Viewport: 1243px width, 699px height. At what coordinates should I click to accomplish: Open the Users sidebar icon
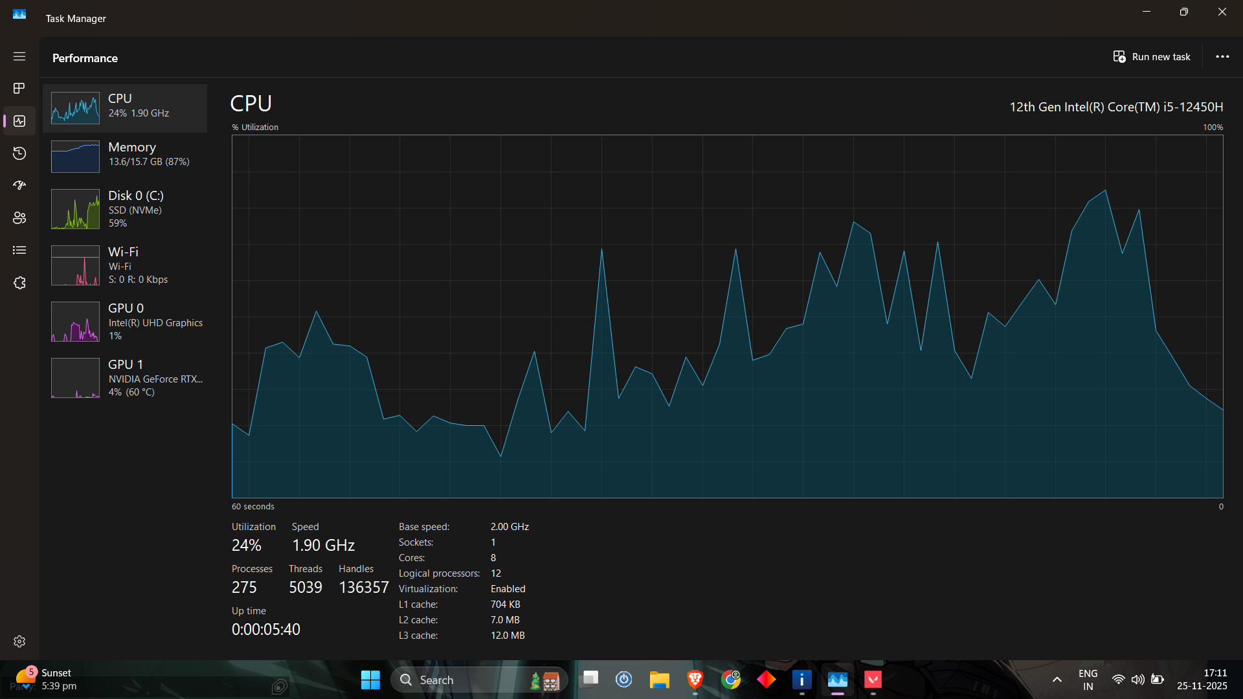tap(19, 218)
